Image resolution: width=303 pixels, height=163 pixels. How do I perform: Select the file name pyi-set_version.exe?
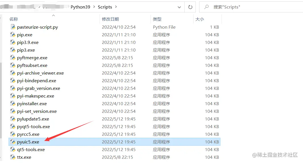click(37, 111)
